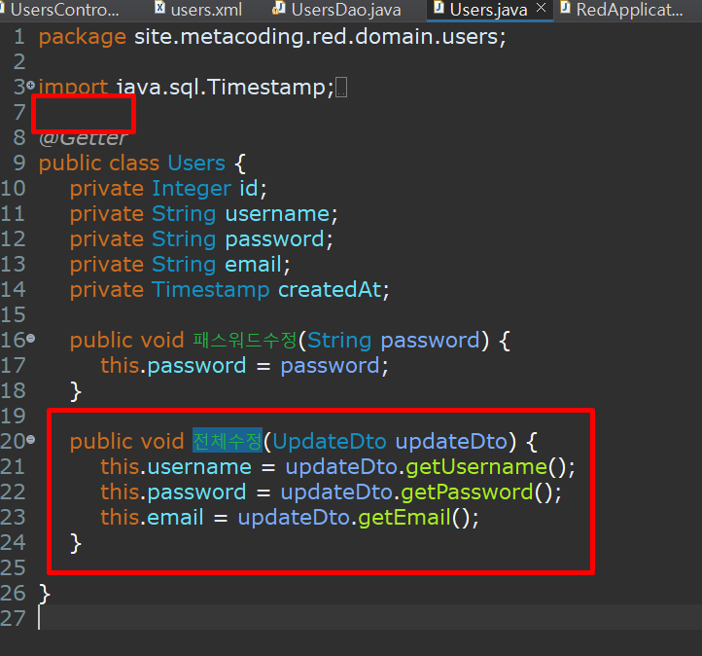Click the updateDto parameter name on line 20
702x656 pixels.
point(451,441)
